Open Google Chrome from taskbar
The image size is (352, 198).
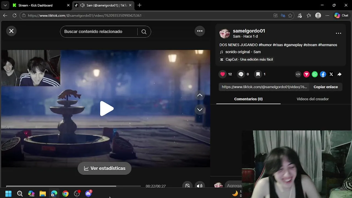[65, 194]
